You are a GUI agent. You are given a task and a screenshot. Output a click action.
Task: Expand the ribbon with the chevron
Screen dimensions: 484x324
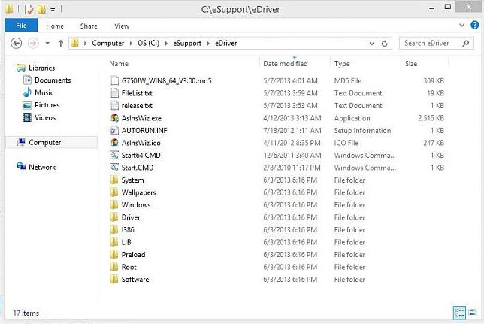461,25
